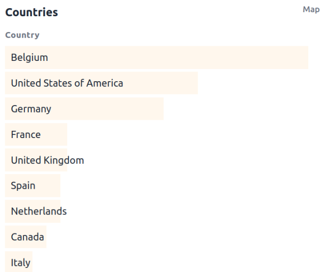
Task: Pick the Canada country label
Action: (27, 237)
